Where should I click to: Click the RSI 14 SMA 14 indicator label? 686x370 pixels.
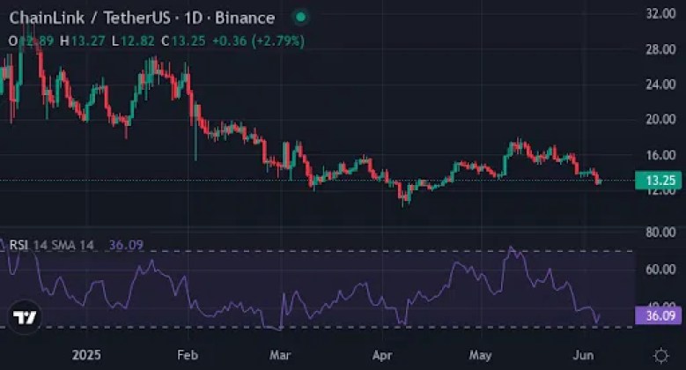[x=51, y=245]
